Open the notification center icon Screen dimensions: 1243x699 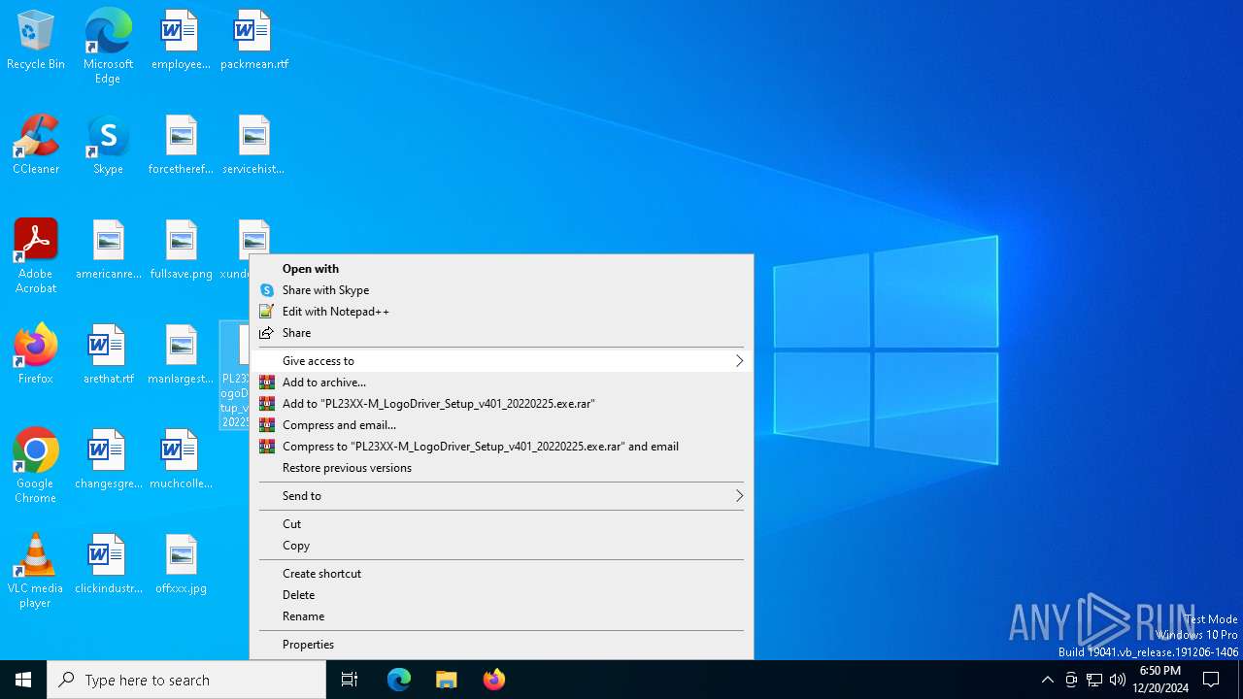[x=1211, y=680]
